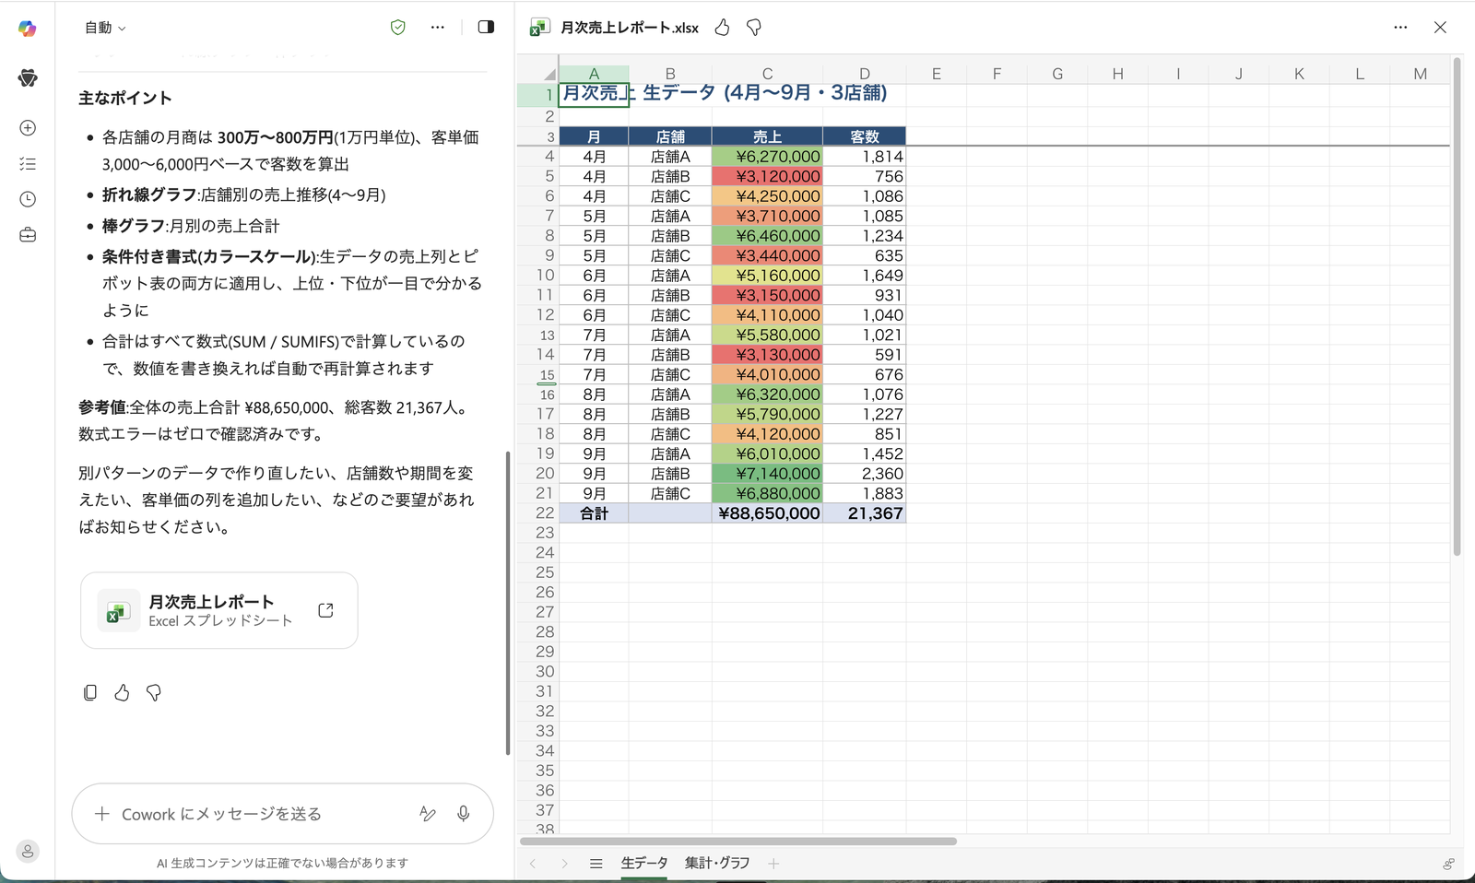Open chat more options ellipsis

coord(438,28)
